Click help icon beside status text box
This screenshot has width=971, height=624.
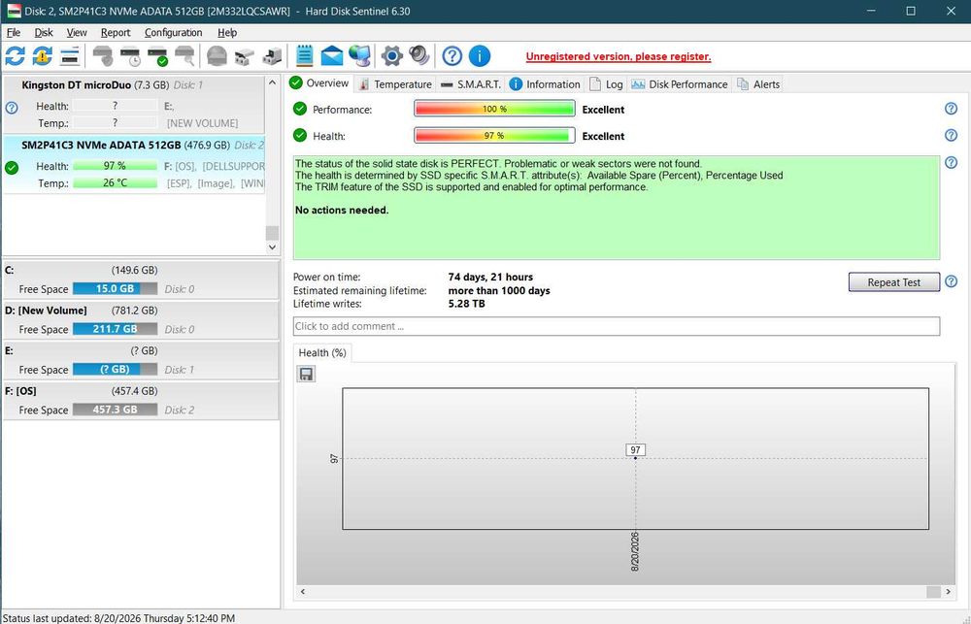(x=952, y=163)
